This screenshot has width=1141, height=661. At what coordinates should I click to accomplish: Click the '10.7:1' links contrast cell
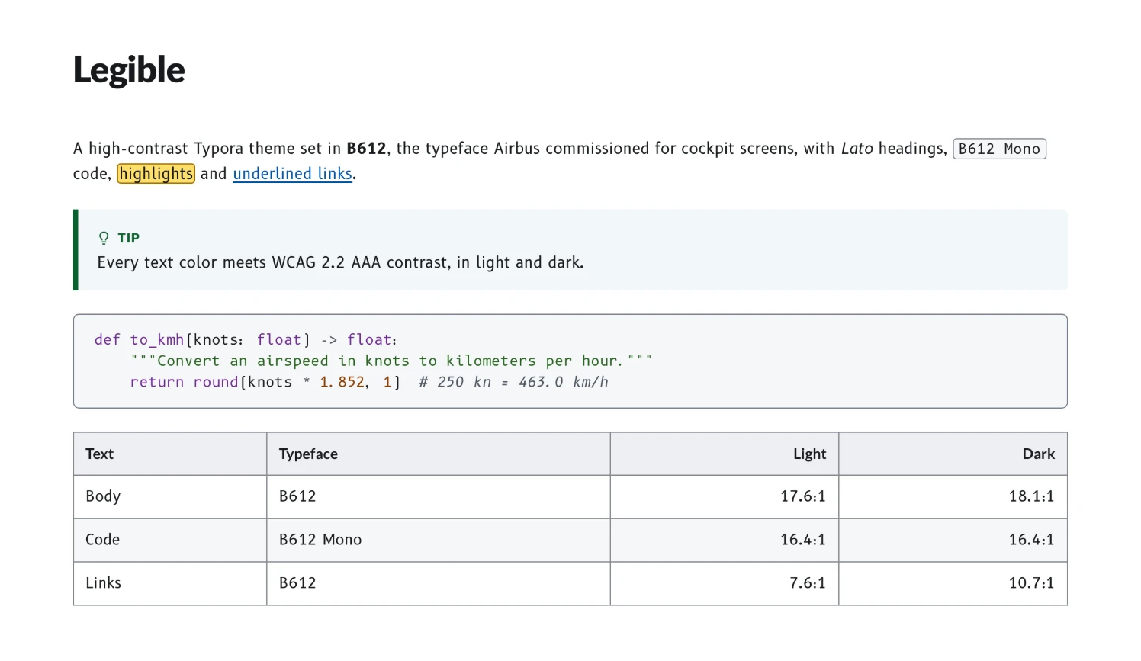tap(953, 584)
